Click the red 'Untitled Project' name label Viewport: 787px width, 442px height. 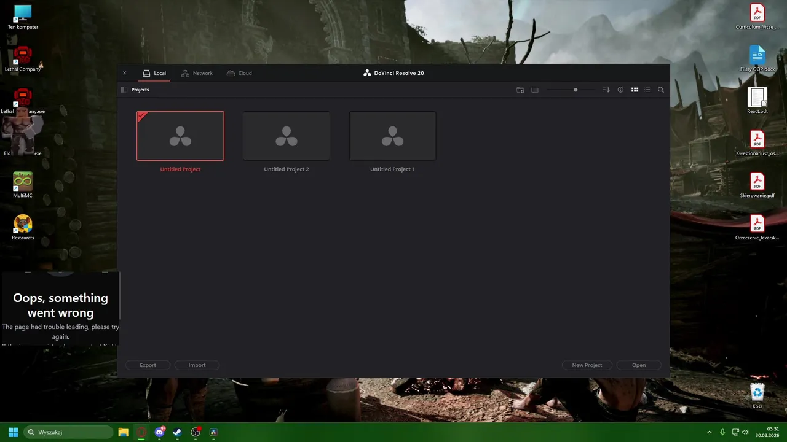coord(180,169)
